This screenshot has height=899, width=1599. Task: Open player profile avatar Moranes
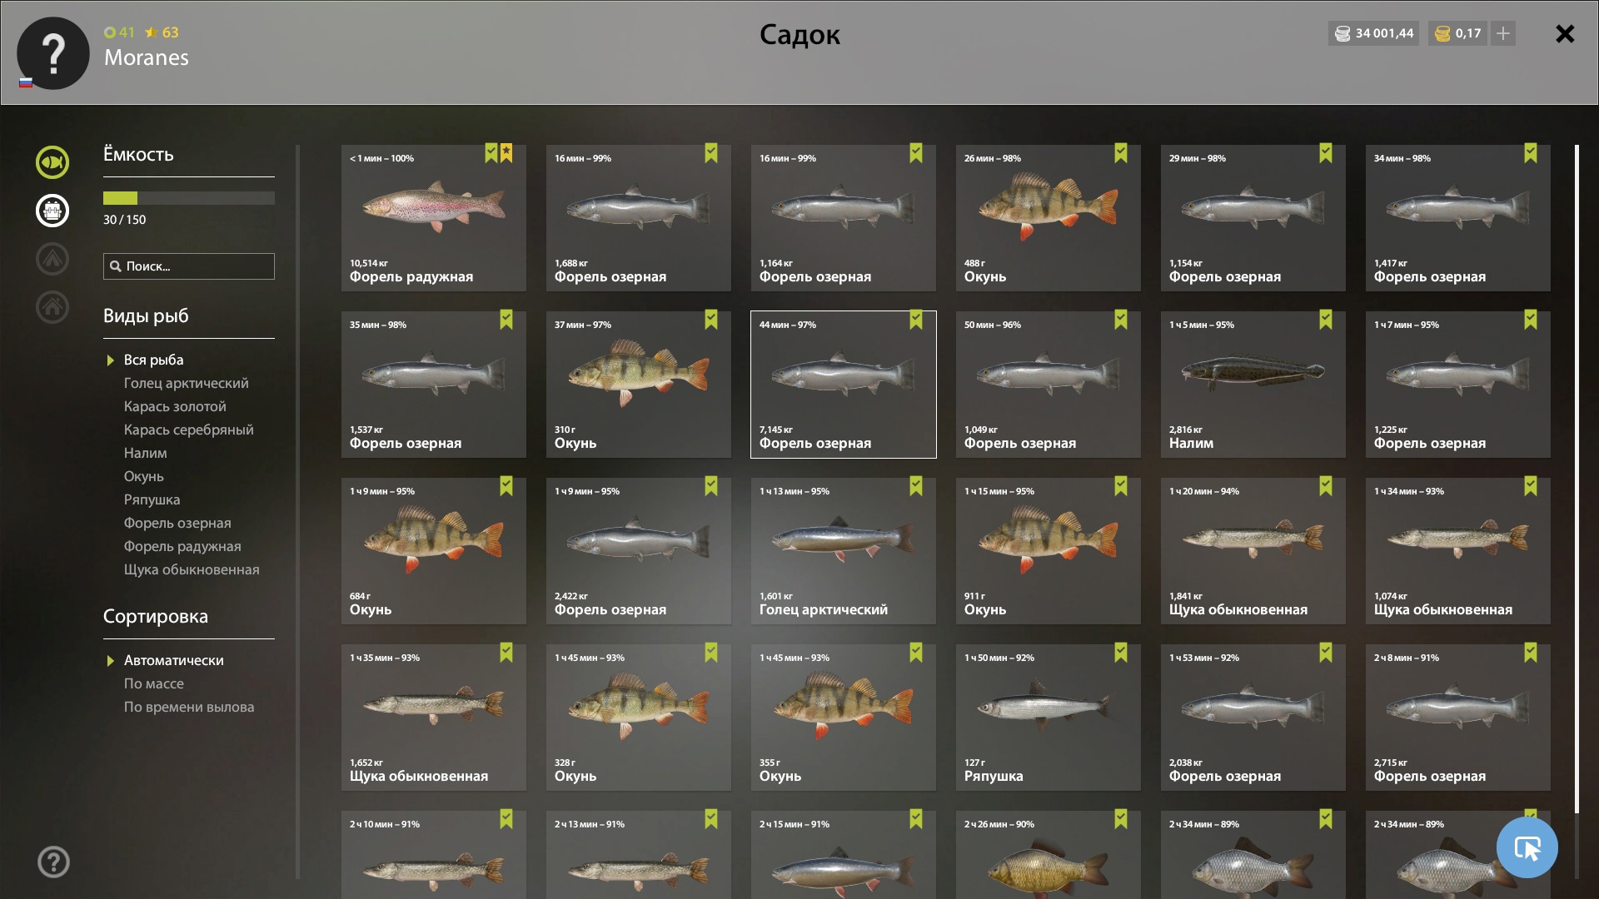[53, 53]
